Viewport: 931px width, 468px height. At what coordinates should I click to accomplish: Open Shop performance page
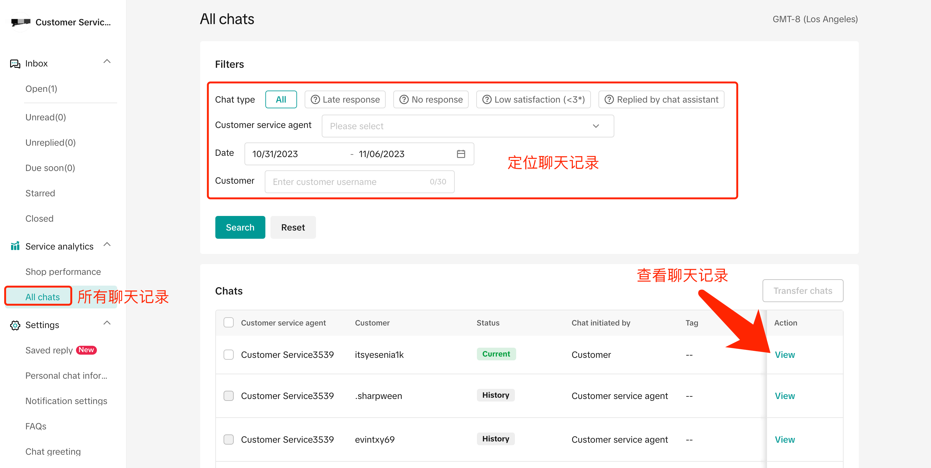point(63,272)
